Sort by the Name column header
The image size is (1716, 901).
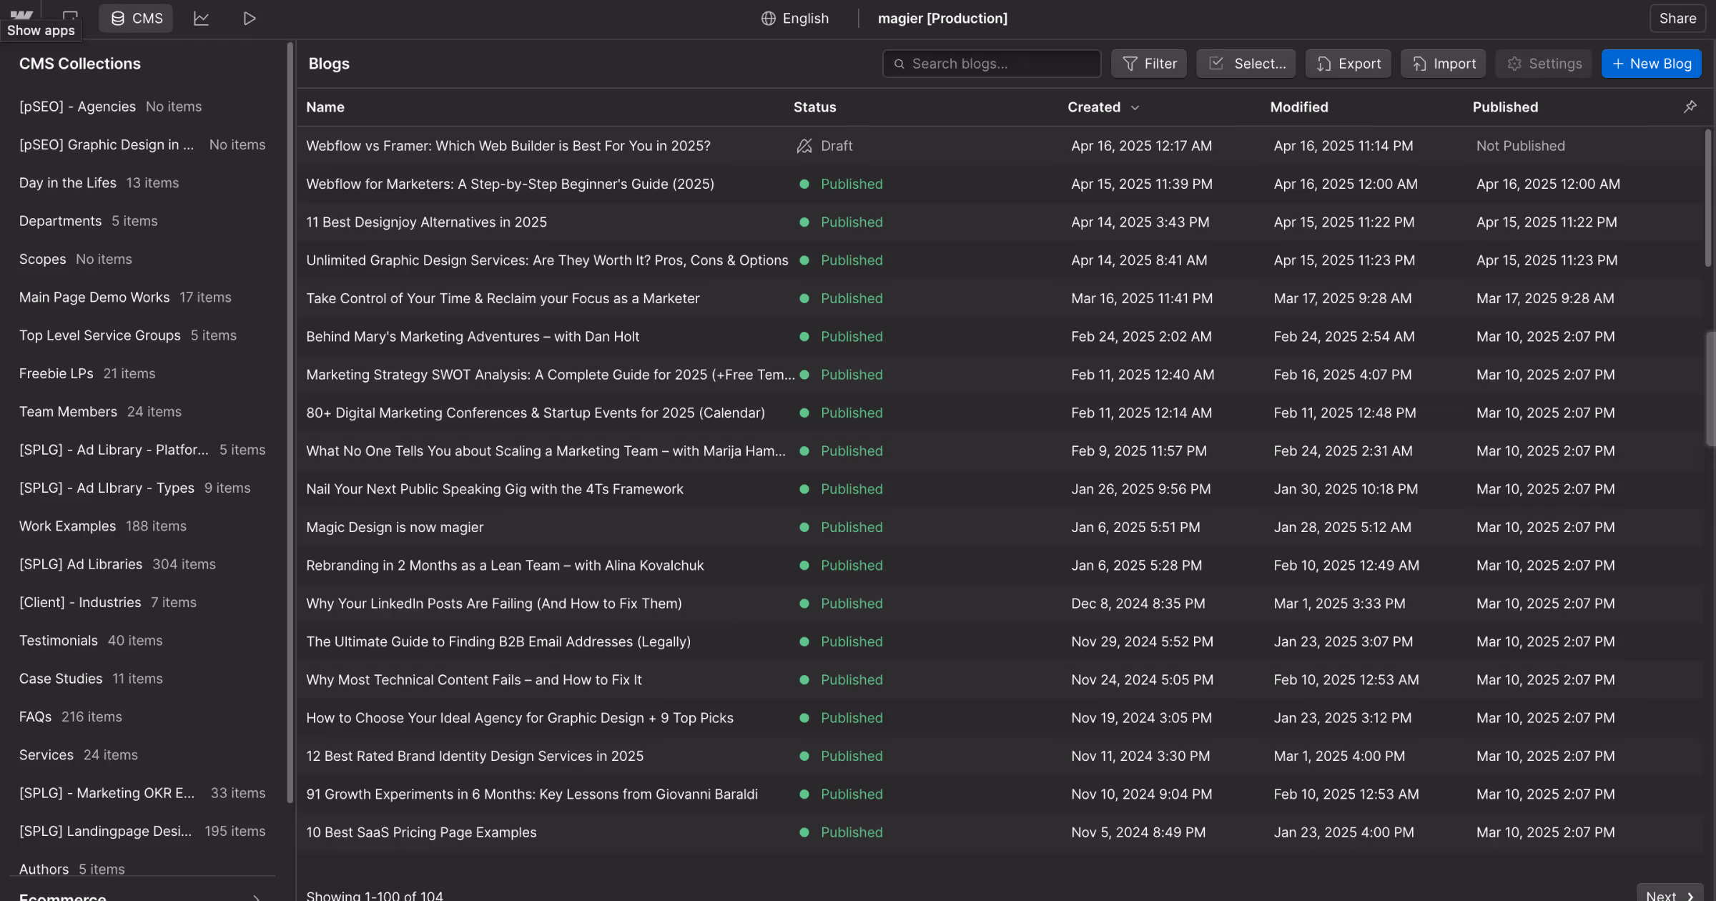point(325,107)
